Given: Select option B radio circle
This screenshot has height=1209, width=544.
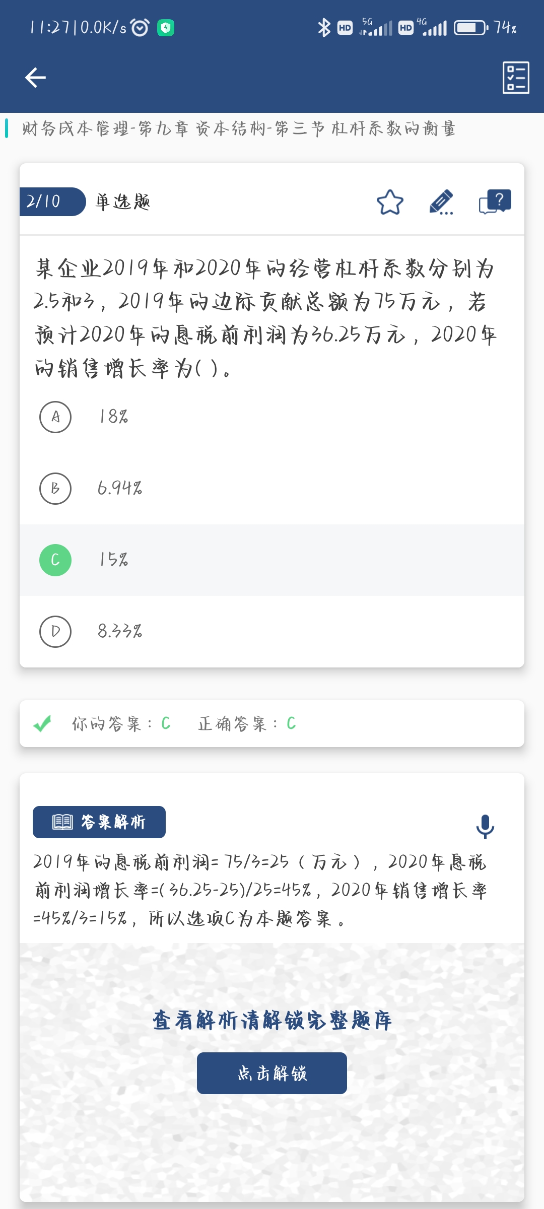Looking at the screenshot, I should [55, 489].
